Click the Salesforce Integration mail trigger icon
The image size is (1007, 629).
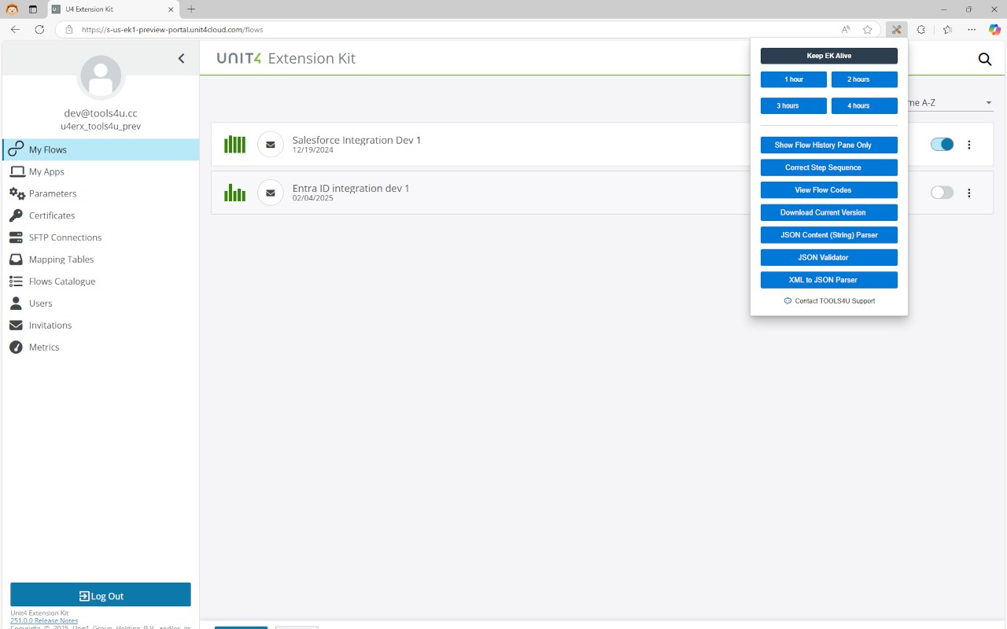pos(271,145)
